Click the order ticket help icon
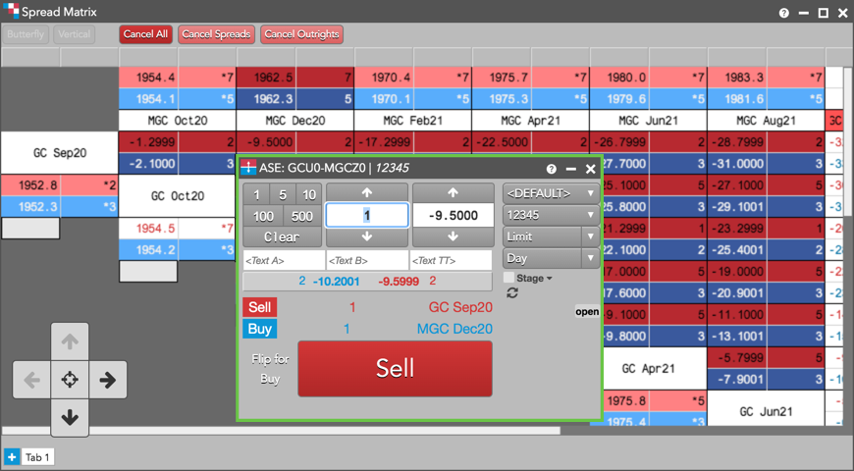This screenshot has width=854, height=471. point(552,169)
